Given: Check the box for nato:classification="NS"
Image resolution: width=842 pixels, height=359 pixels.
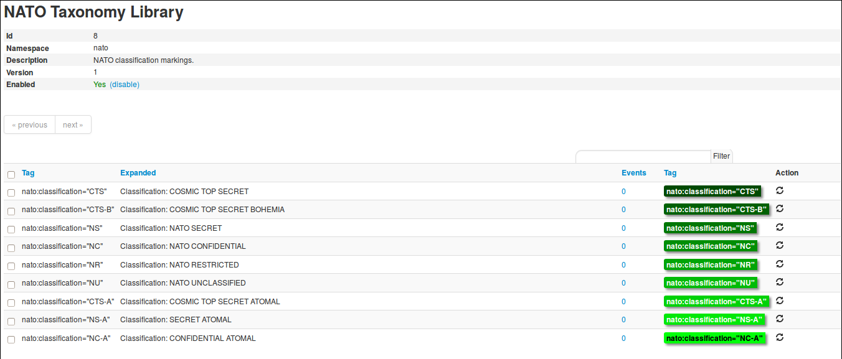Looking at the screenshot, I should pyautogui.click(x=11, y=230).
